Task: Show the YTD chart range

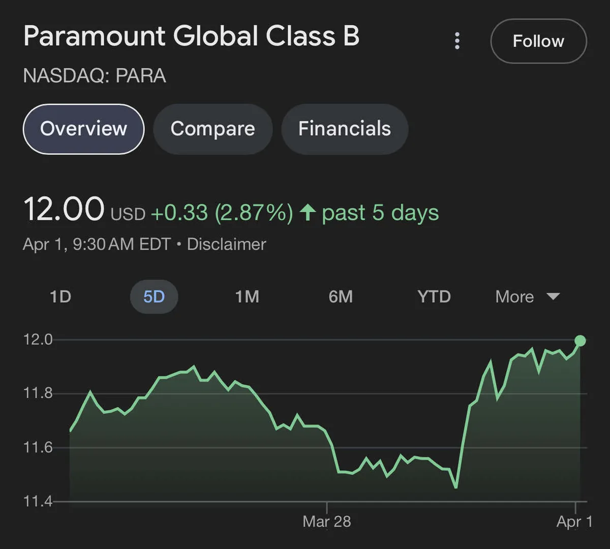Action: pos(434,297)
